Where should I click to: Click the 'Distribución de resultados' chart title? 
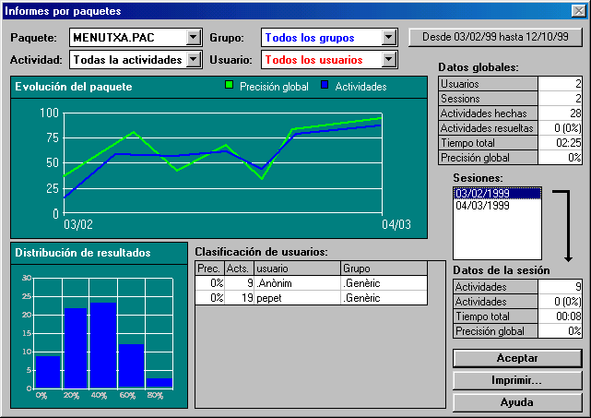[x=83, y=253]
